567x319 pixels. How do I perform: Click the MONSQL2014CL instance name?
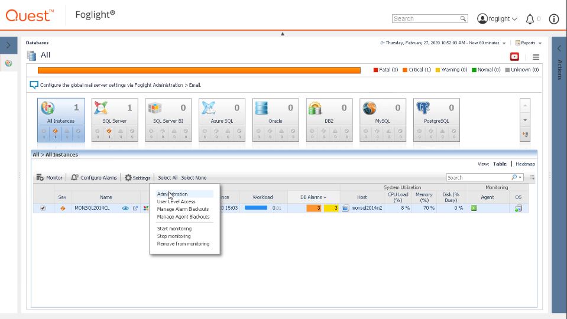92,208
